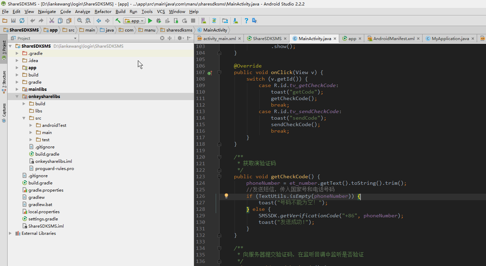Click the lightbulb intention icon at line 126

226,196
